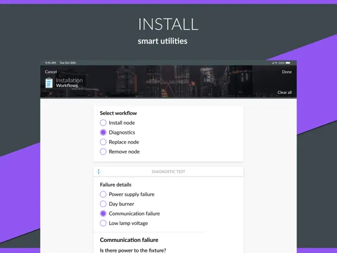Screen dimensions: 337x253
Task: Click the battery icon in status bar
Action: (x=288, y=63)
